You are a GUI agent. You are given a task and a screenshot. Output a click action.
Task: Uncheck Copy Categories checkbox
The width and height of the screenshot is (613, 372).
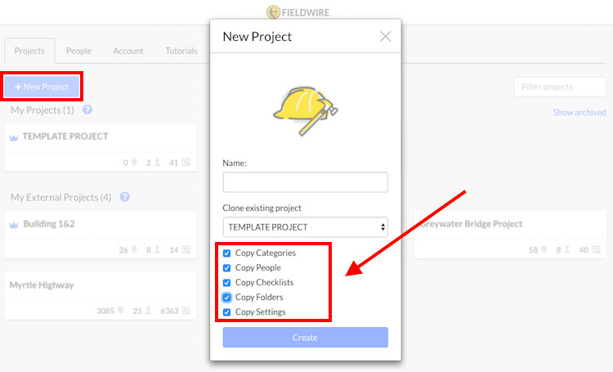click(226, 253)
